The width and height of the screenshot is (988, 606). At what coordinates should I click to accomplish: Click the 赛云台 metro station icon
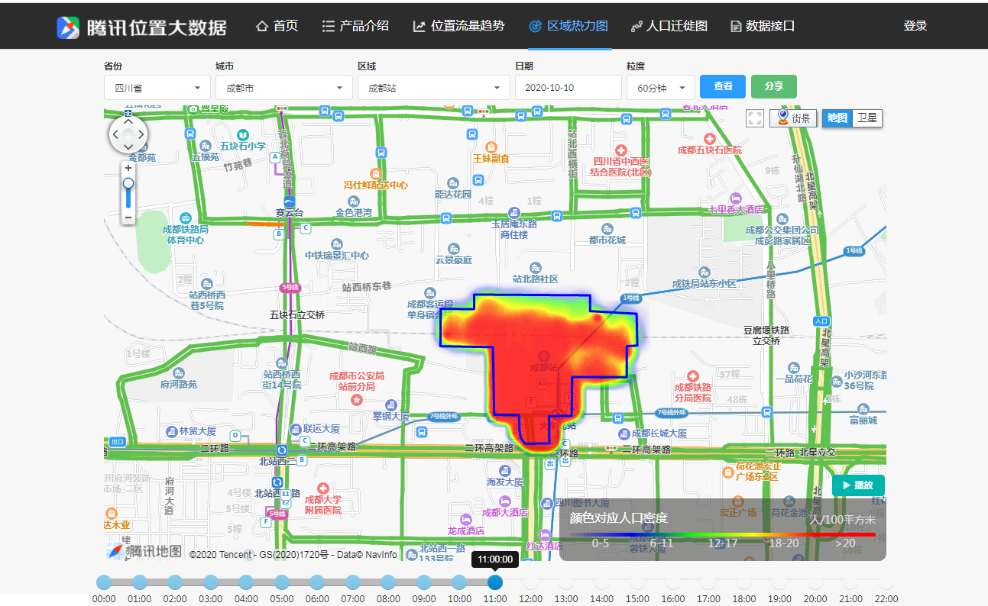[x=290, y=201]
